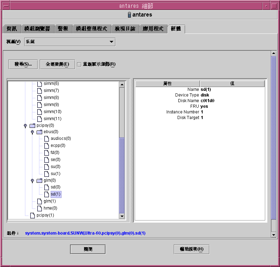This screenshot has height=267, width=280.
Task: Collapse the ebus(0) tree node
Action: (32, 132)
